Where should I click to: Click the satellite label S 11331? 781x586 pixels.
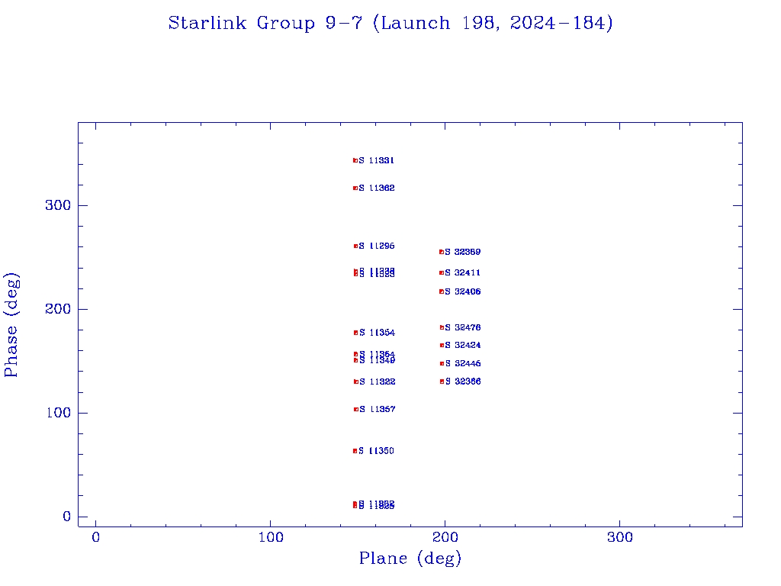[x=377, y=160]
